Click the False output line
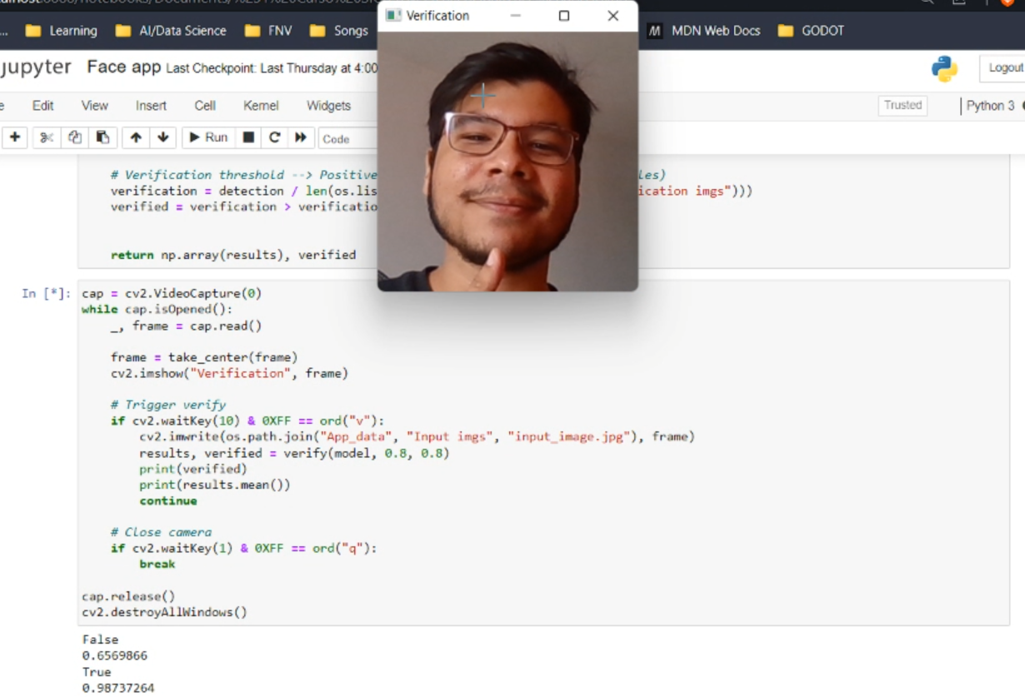Viewport: 1025px width, 697px height. click(x=100, y=640)
